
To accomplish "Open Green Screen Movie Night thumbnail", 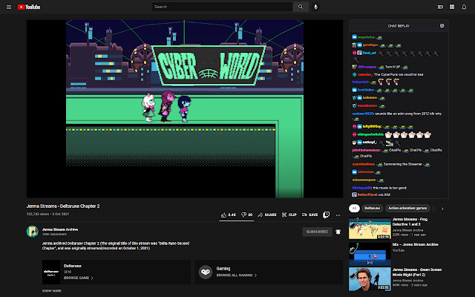I will [x=370, y=279].
